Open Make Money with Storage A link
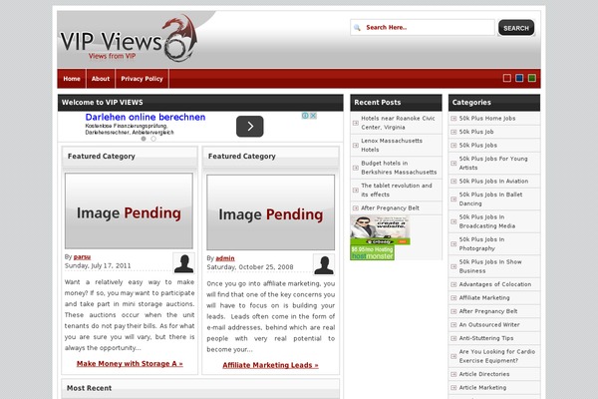The image size is (598, 399). pos(130,364)
